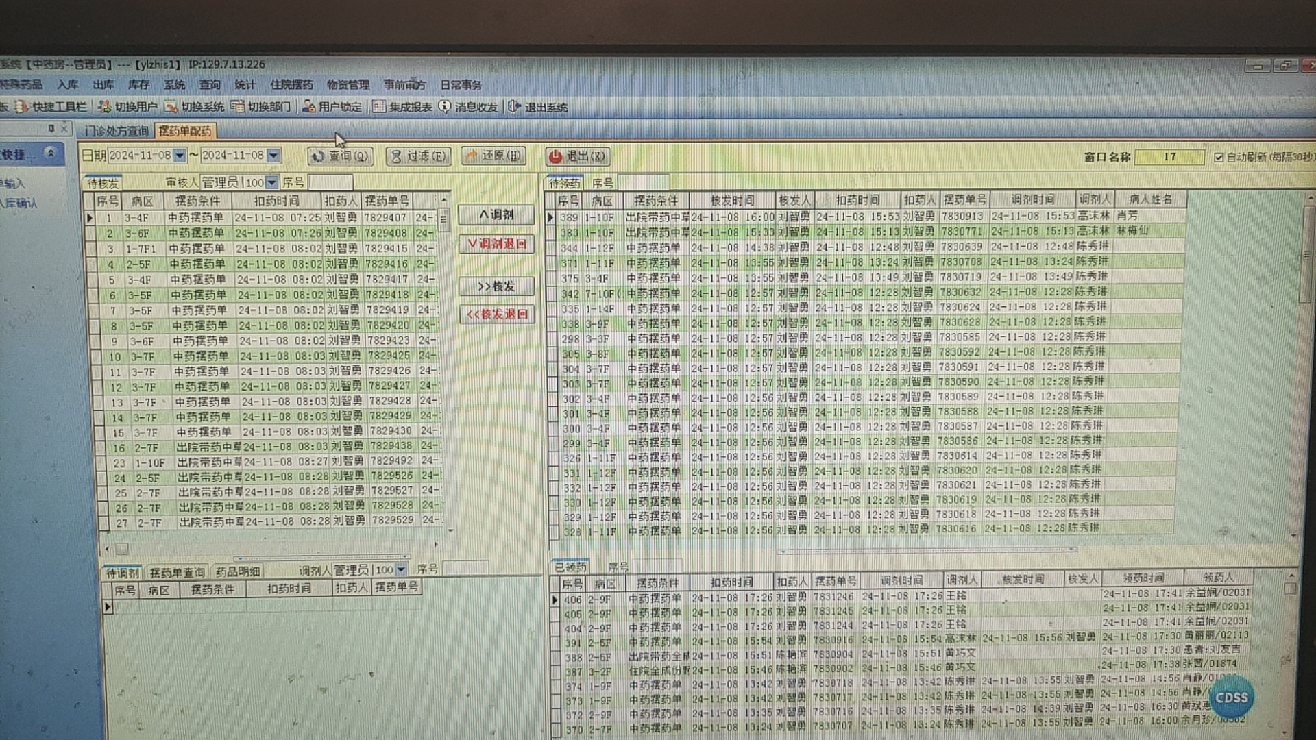Click the 用户锁定 user lock icon
The image size is (1316, 740).
point(308,107)
